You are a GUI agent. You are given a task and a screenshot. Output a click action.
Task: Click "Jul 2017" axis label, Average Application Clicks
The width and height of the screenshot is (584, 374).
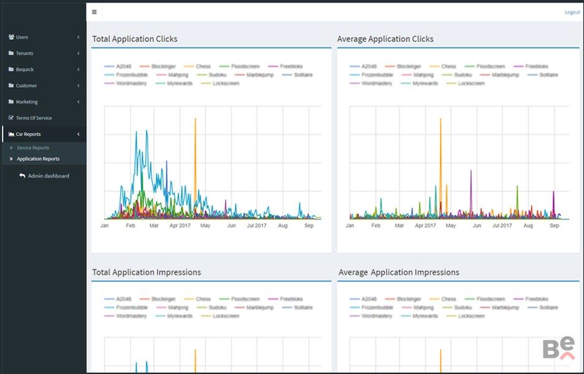[502, 226]
